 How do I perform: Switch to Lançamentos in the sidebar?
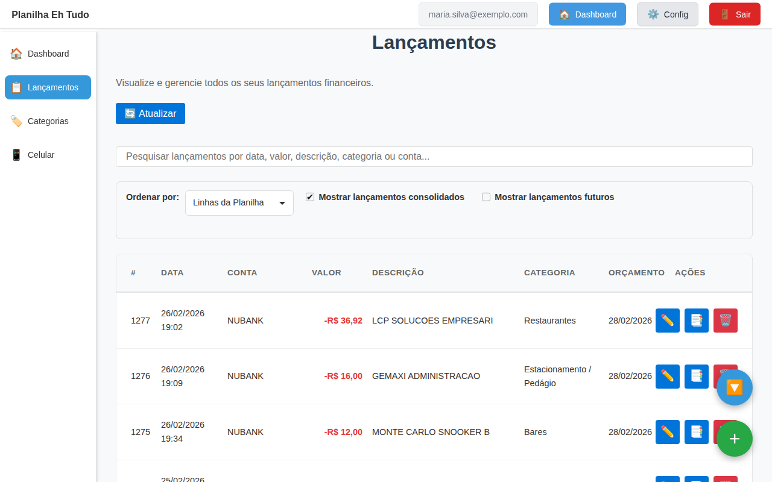47,87
